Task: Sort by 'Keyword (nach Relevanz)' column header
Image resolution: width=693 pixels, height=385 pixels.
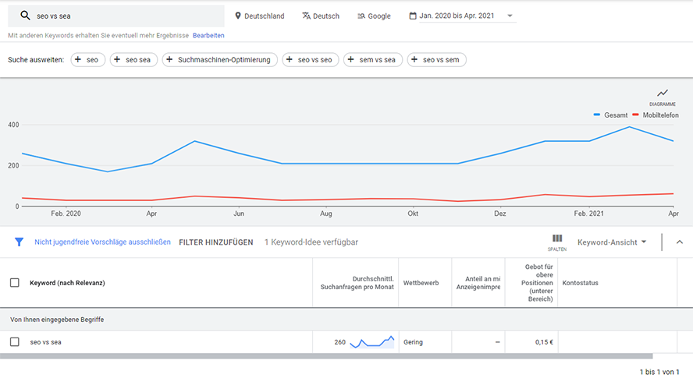Action: (x=67, y=283)
